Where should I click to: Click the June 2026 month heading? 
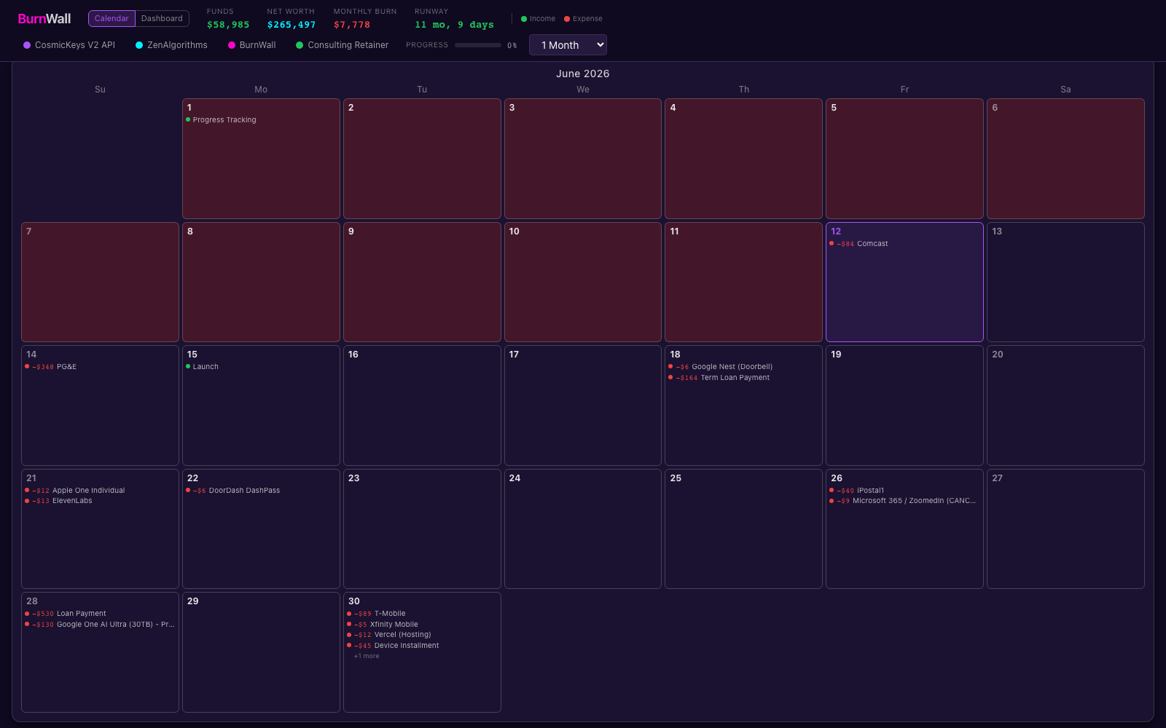[x=583, y=74]
